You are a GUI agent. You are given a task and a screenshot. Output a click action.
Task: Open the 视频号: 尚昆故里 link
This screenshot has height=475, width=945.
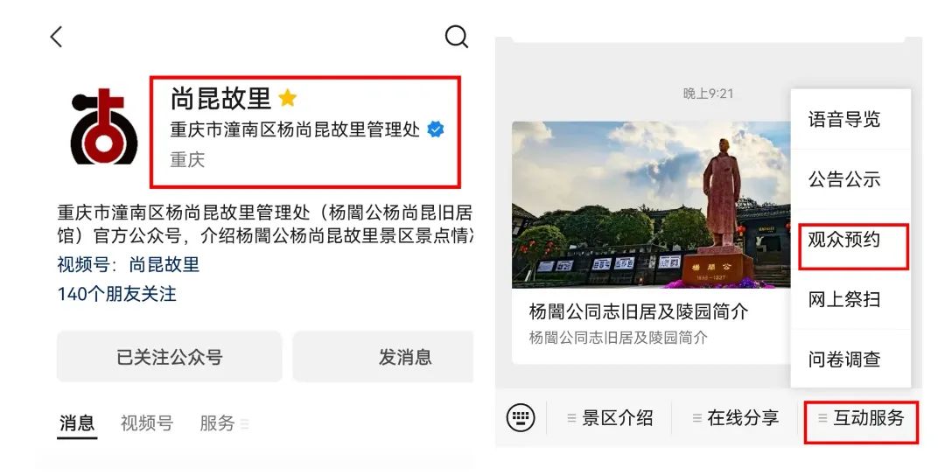tap(129, 265)
